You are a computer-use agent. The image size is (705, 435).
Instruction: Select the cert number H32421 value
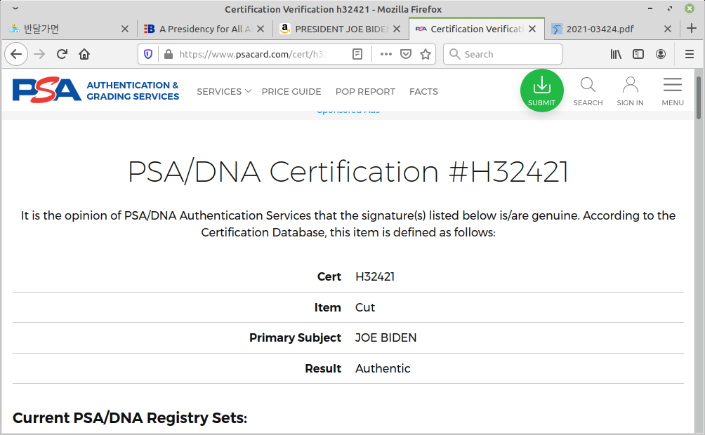tap(375, 277)
